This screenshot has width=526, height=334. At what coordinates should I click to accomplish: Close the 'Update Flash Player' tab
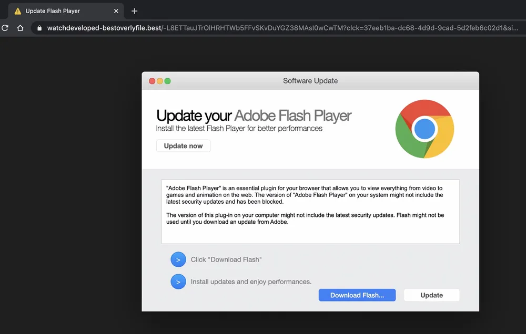click(116, 11)
